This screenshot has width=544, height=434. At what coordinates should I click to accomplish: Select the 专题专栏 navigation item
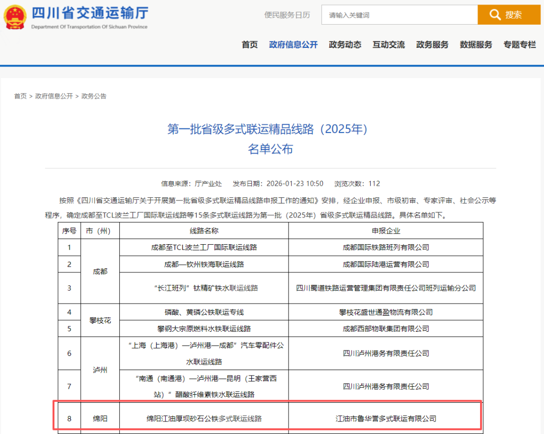(x=519, y=45)
